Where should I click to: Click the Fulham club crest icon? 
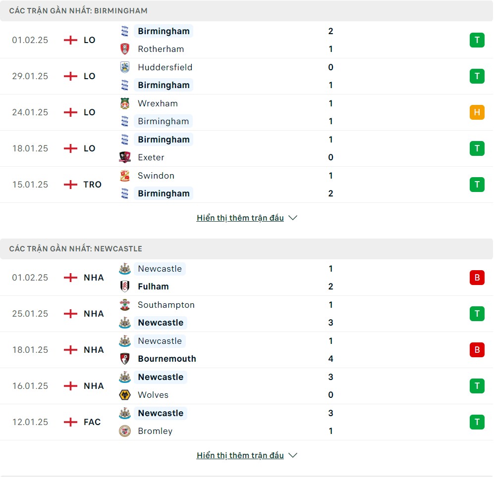click(x=125, y=286)
